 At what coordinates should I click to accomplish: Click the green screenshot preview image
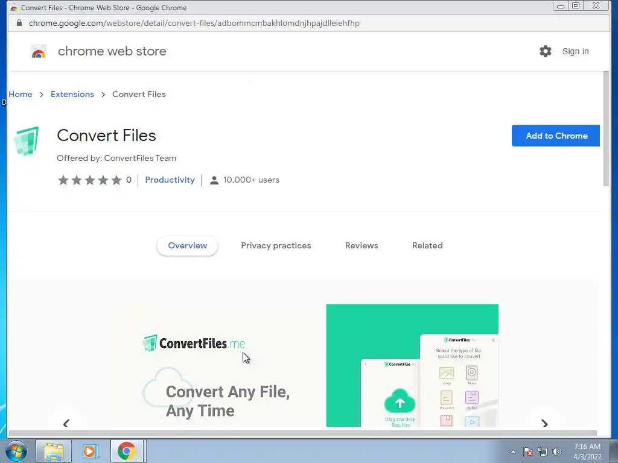(412, 365)
